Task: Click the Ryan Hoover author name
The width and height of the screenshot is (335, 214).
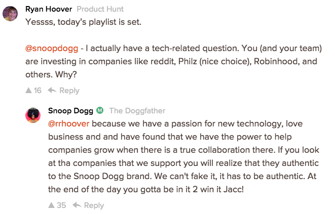Action: point(49,9)
